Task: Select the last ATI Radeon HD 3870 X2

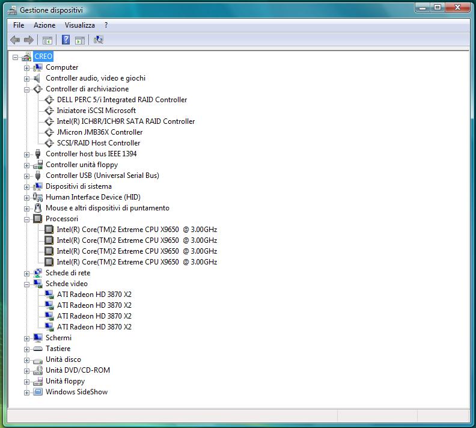Action: click(94, 327)
